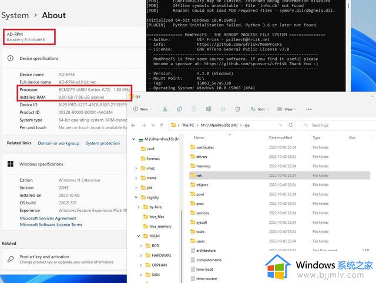The image size is (376, 283).
Task: Click This PC in address breadcrumb
Action: click(x=188, y=125)
